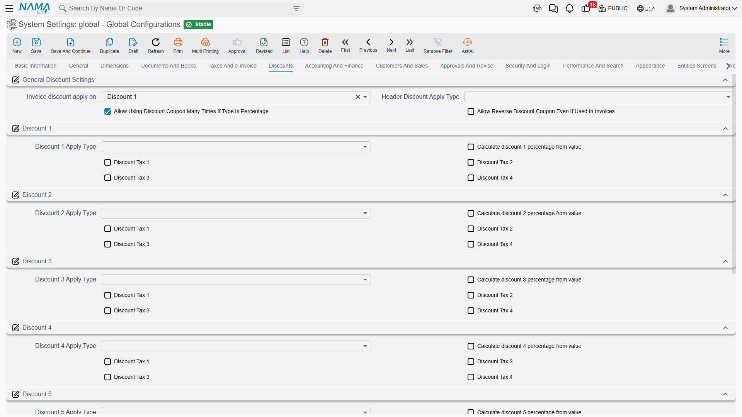
Task: Uncheck Allow Using Discount Coupon Many Times
Action: click(x=107, y=112)
